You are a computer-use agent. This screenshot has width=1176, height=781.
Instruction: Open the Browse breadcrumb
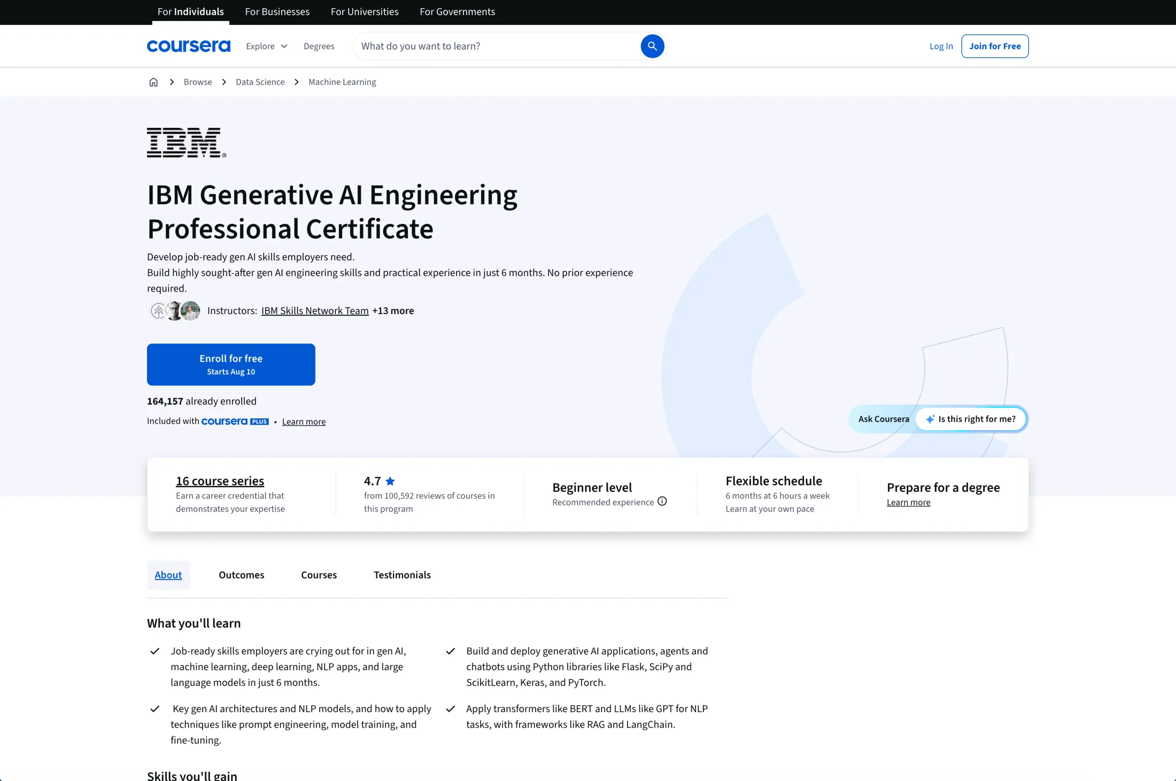[198, 82]
